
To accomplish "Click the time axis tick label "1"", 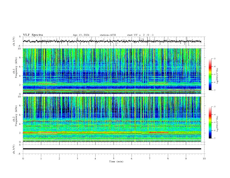I will point(41,159).
